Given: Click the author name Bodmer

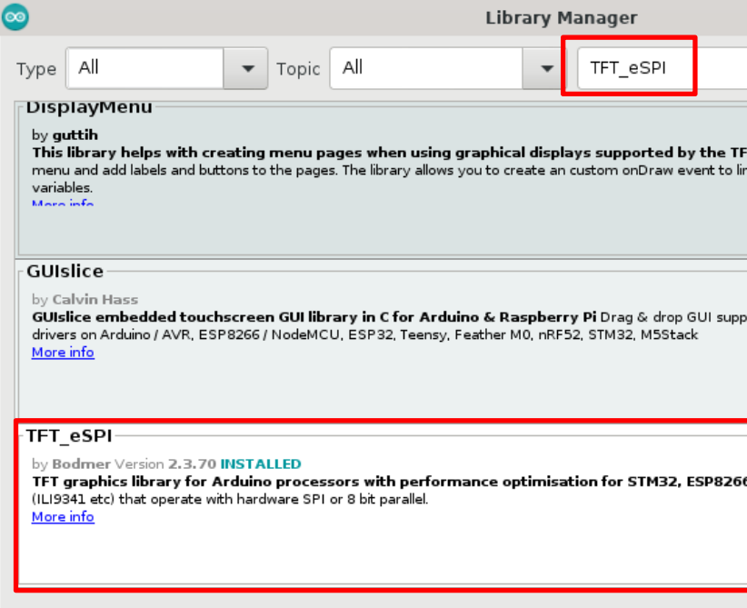Looking at the screenshot, I should pos(82,463).
